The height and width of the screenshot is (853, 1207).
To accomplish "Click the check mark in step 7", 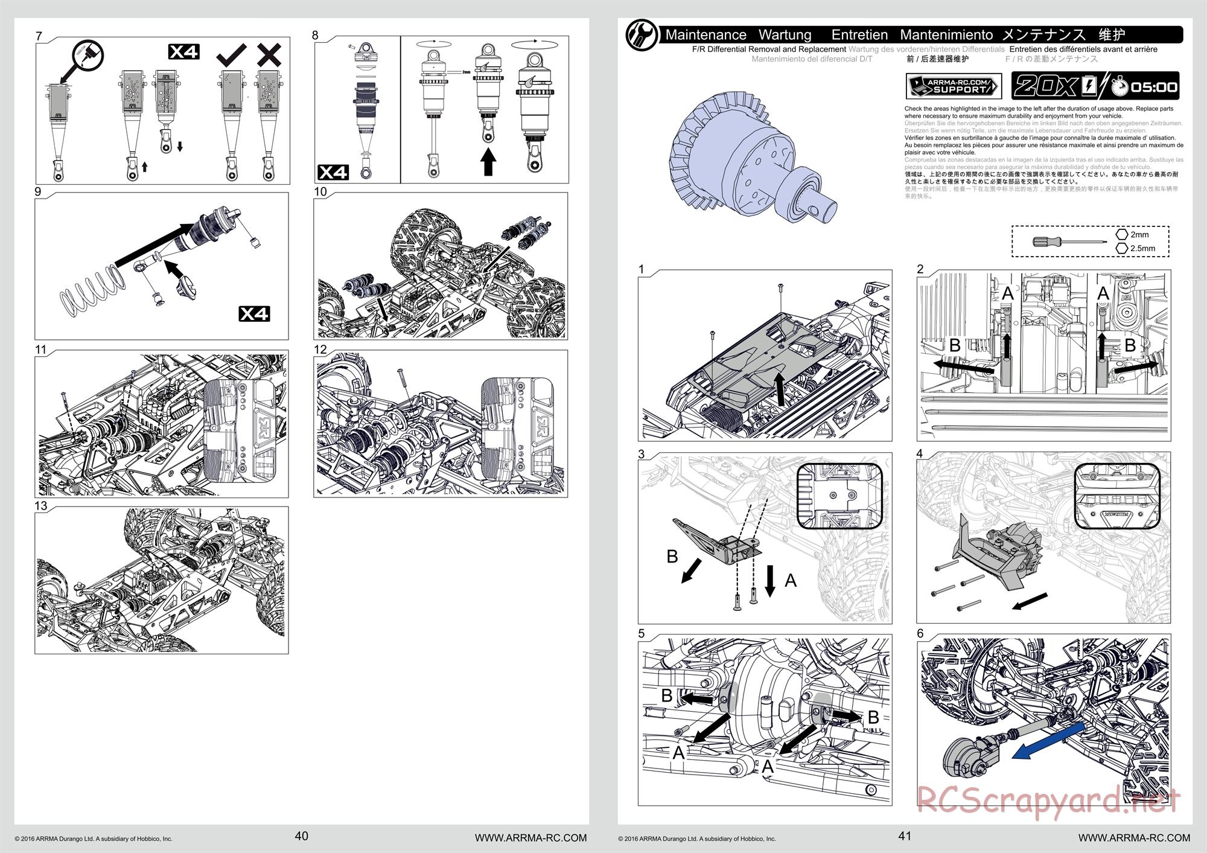I will pyautogui.click(x=231, y=54).
